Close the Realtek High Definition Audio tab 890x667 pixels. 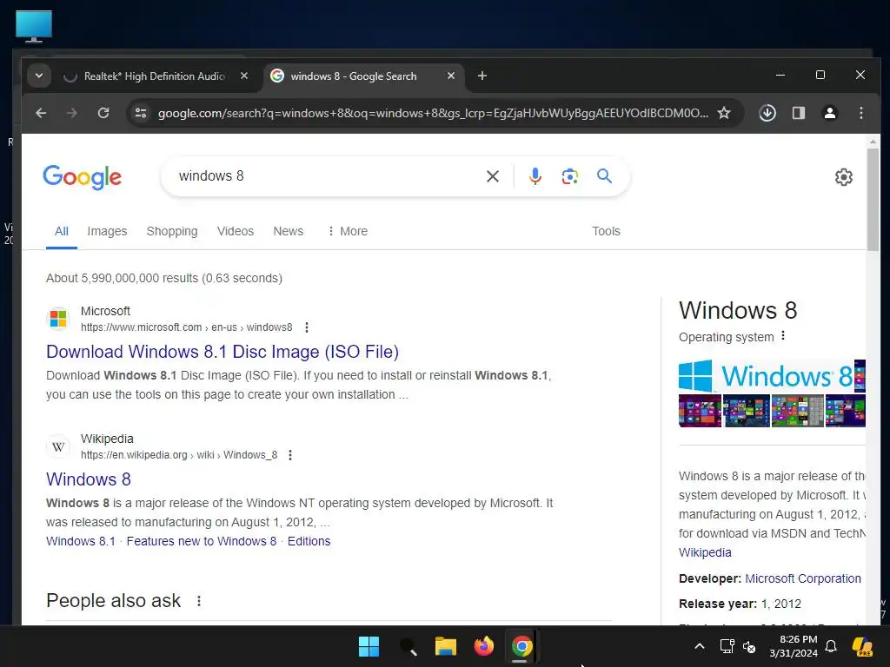click(244, 76)
